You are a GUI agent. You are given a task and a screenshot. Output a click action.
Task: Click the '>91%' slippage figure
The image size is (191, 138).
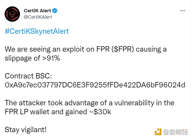[51, 58]
